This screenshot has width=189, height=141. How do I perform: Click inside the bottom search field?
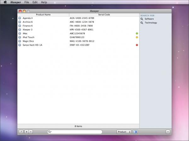[75, 132]
